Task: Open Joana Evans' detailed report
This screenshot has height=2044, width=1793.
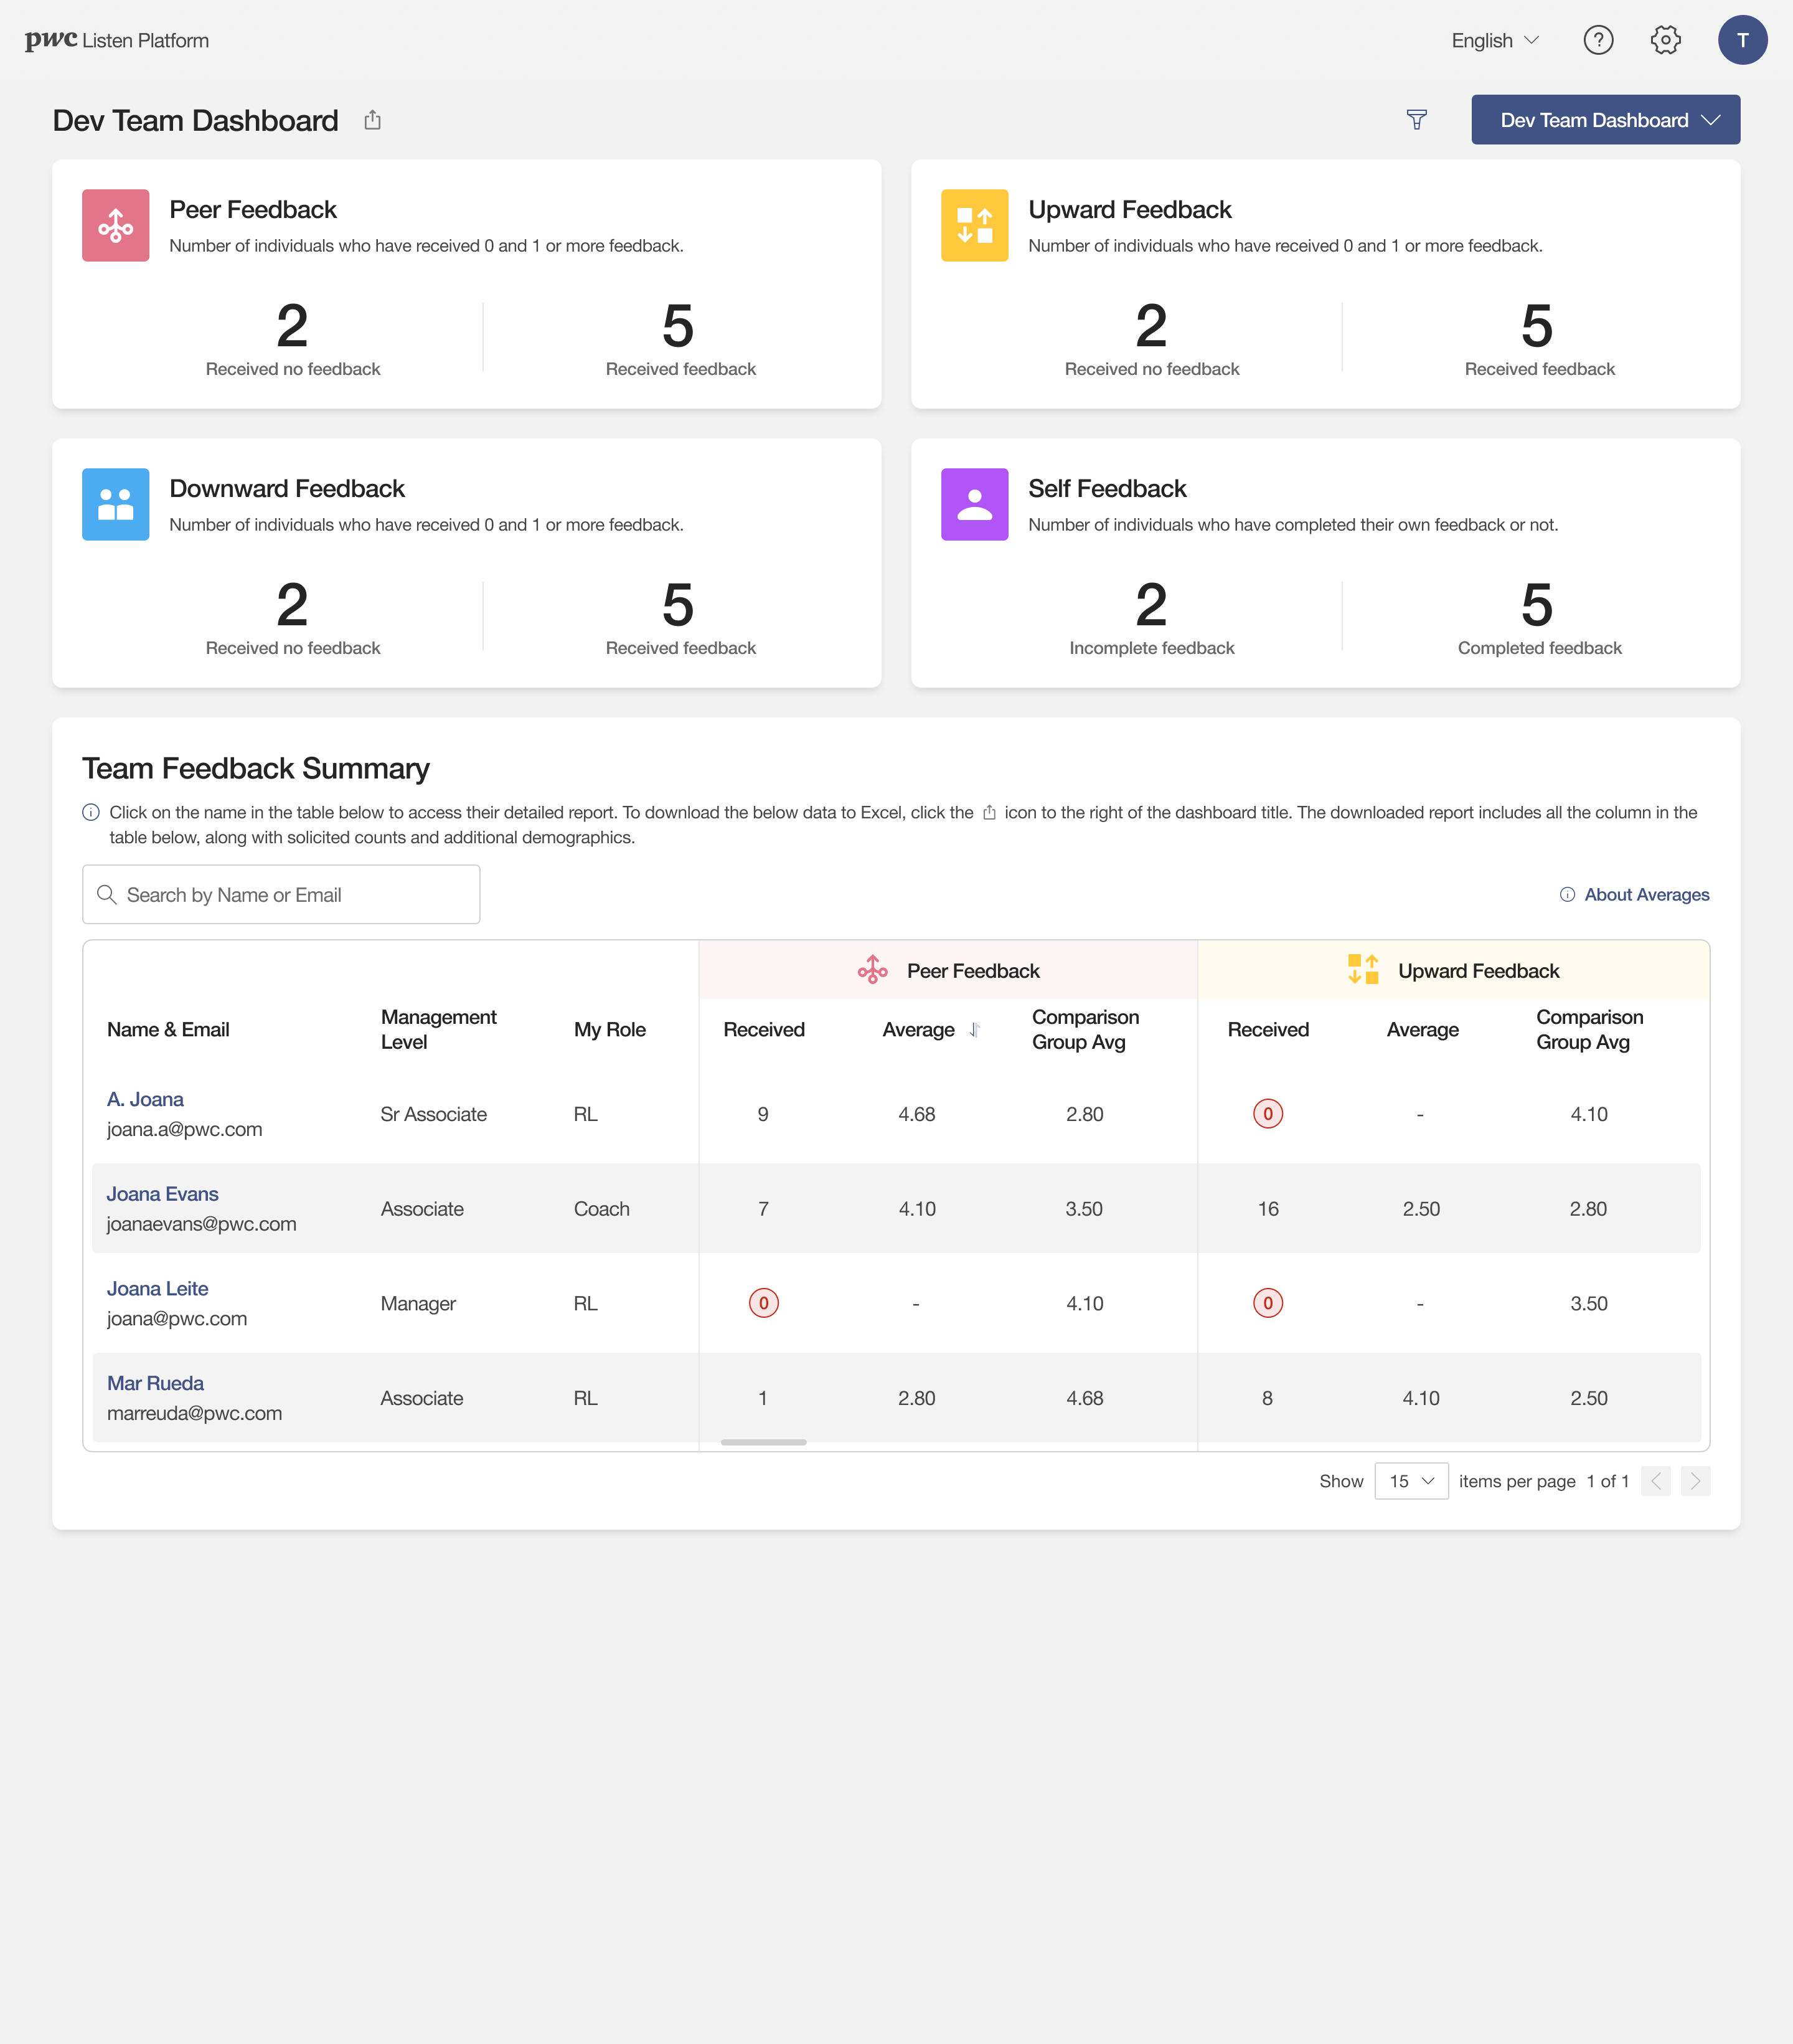Action: [x=163, y=1194]
